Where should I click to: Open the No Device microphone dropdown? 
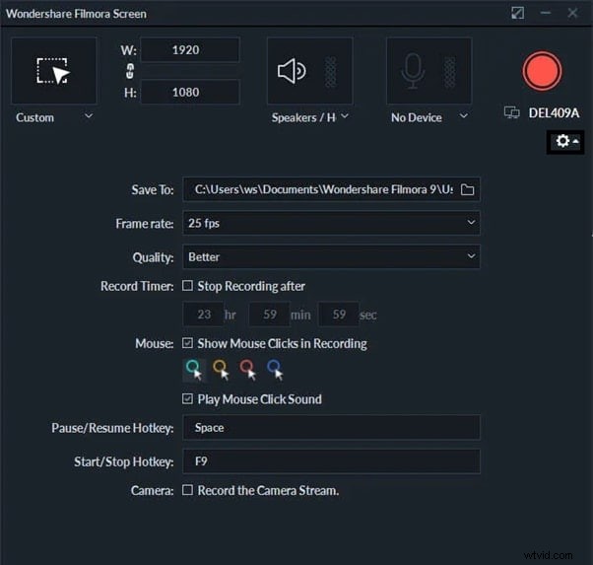pyautogui.click(x=429, y=117)
